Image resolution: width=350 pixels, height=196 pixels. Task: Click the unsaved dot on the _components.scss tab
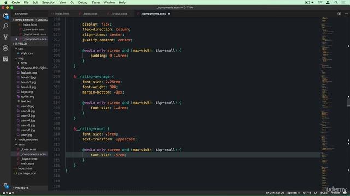point(169,14)
